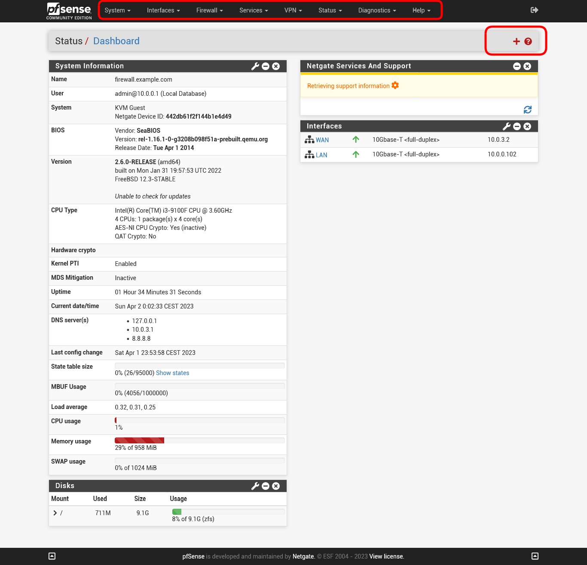Open the Show states link

pos(172,373)
